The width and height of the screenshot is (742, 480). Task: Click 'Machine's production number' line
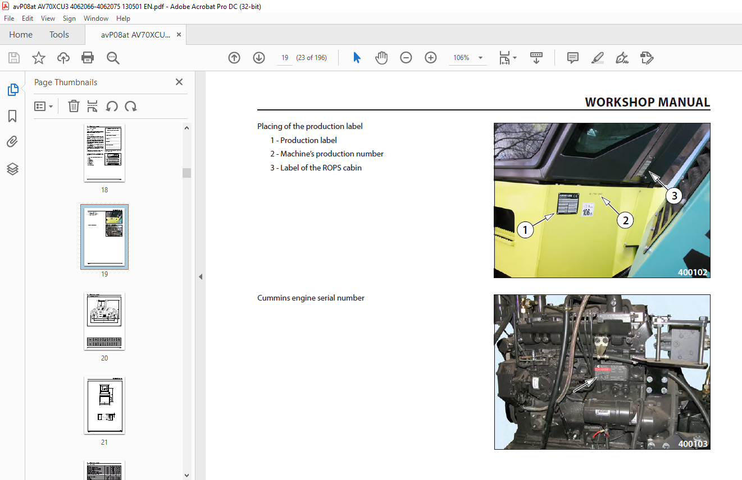tap(327, 154)
